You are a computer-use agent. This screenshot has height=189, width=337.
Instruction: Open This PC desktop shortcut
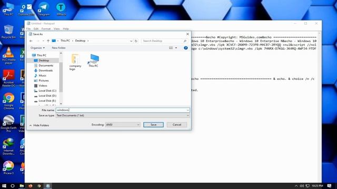pyautogui.click(x=8, y=9)
